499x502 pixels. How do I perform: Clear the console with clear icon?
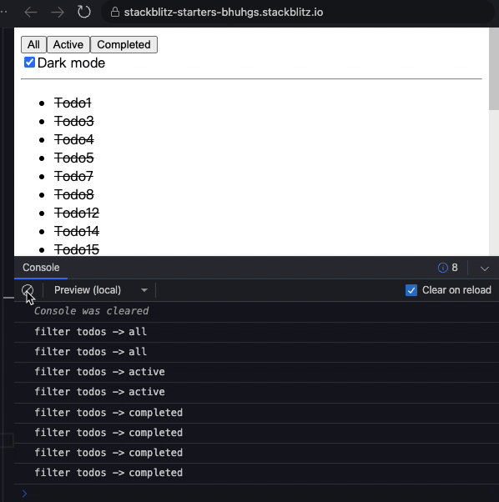click(x=28, y=290)
